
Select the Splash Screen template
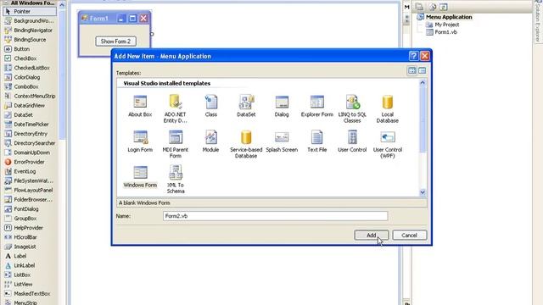point(282,141)
